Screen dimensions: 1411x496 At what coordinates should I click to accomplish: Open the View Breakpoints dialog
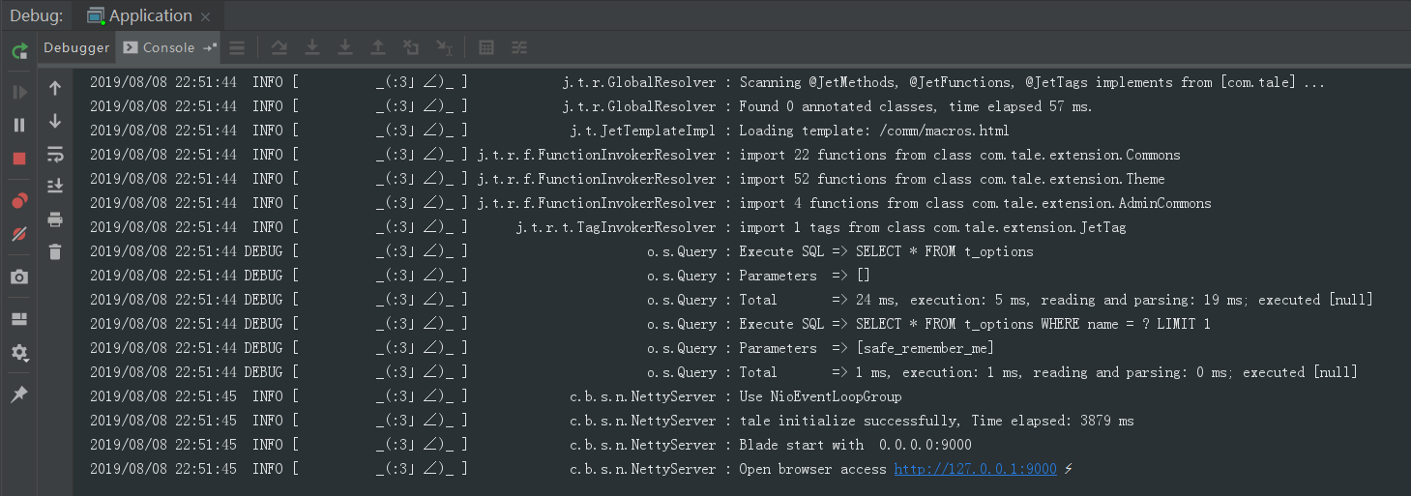pyautogui.click(x=19, y=201)
